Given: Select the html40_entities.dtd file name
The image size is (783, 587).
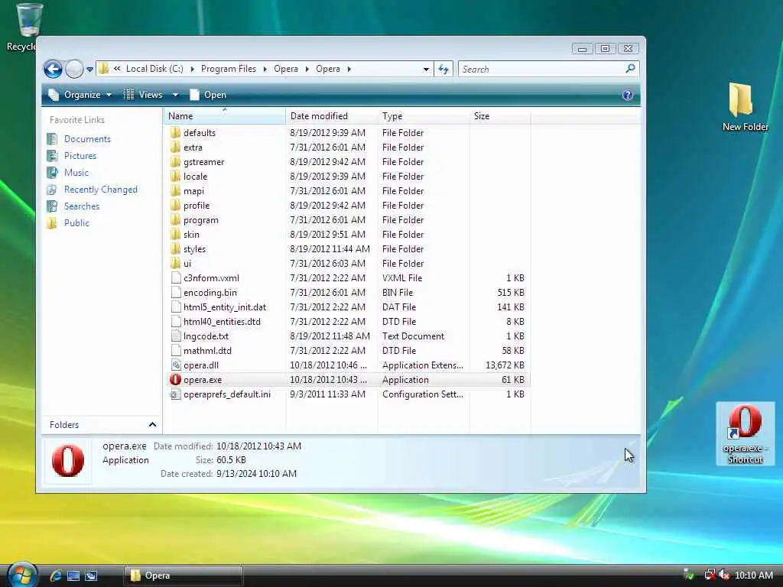Looking at the screenshot, I should [x=223, y=322].
